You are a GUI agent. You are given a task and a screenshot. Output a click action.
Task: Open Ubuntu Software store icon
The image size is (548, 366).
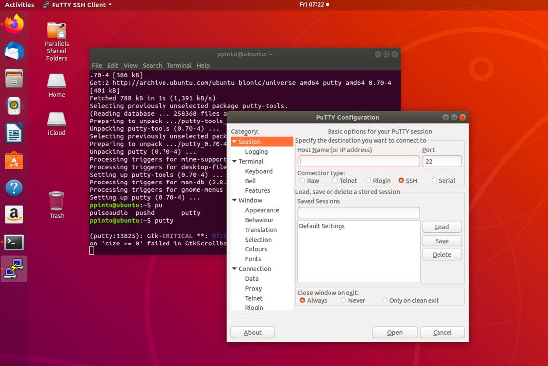tap(14, 160)
